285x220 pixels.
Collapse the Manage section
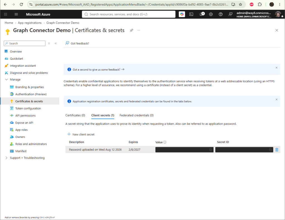(6, 80)
